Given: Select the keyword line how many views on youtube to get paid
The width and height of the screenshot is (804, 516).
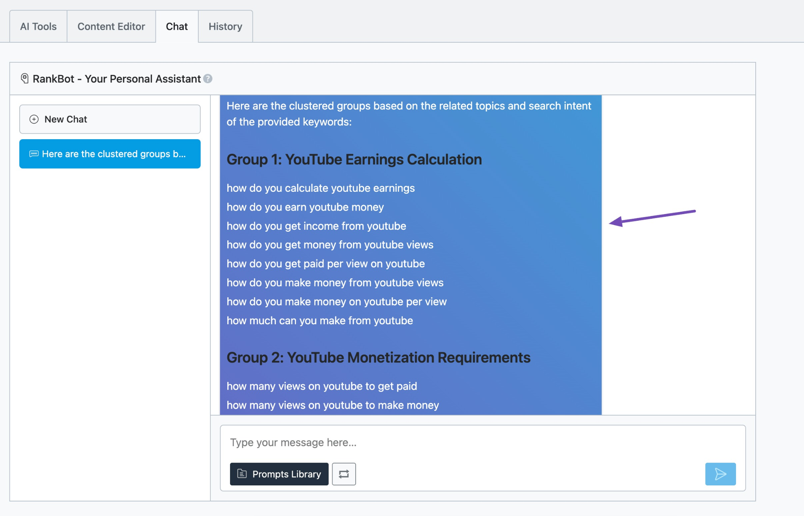Looking at the screenshot, I should pyautogui.click(x=322, y=386).
